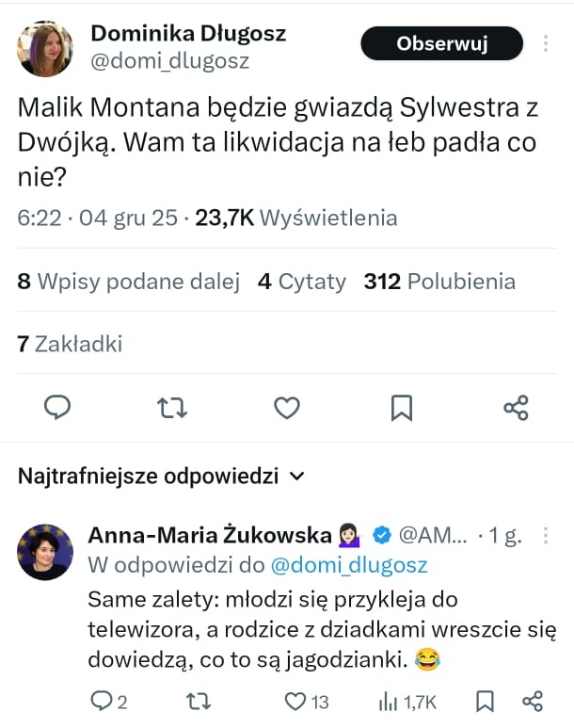The width and height of the screenshot is (574, 728).
Task: Follow Dominika Długosz with Obserwuj button
Action: click(x=441, y=43)
